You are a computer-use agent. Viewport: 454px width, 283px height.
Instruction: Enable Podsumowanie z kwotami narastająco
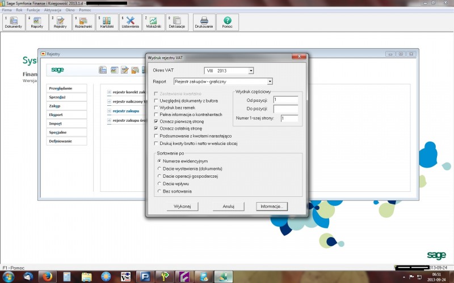point(156,136)
